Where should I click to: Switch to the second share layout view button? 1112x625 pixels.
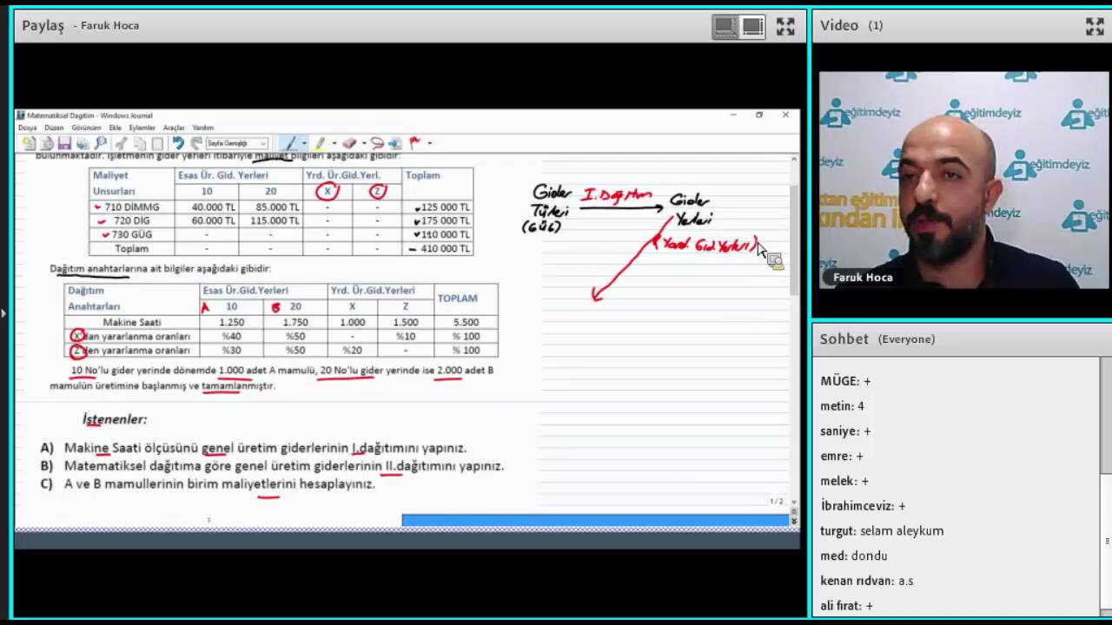click(x=753, y=27)
